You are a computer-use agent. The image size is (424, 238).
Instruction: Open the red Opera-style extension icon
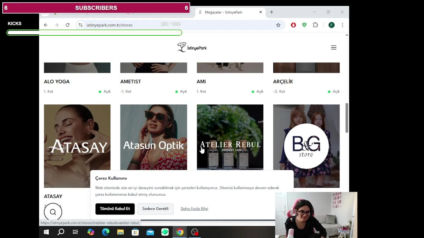click(x=293, y=25)
